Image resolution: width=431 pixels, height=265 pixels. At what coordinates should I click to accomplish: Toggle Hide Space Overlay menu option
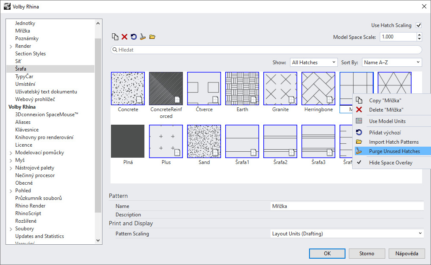[390, 163]
